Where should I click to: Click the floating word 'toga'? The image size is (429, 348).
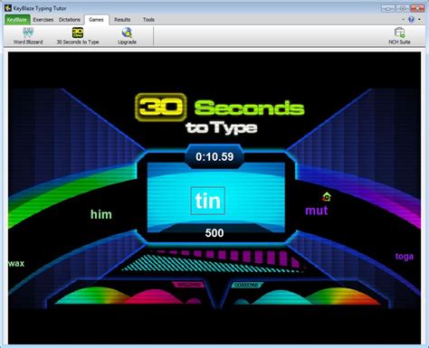[405, 257]
